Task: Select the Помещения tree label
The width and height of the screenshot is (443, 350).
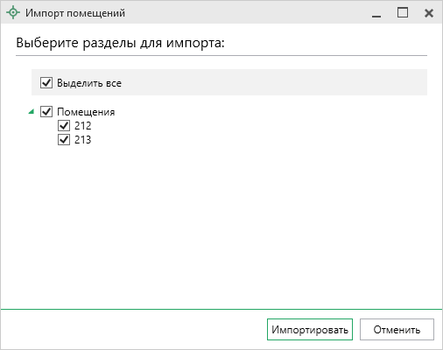Action: [x=86, y=112]
